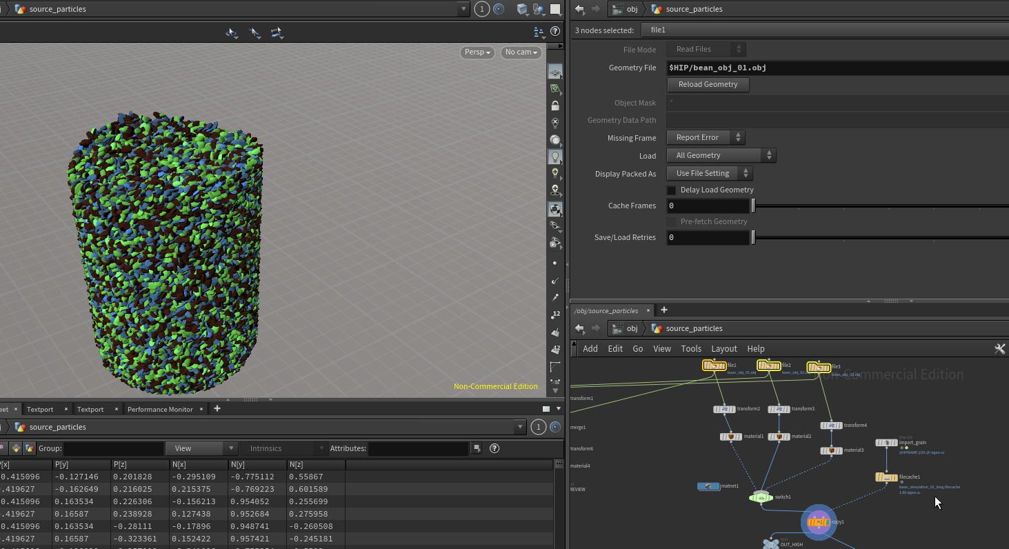Open the Persp viewport dropdown
The image size is (1009, 549).
477,52
